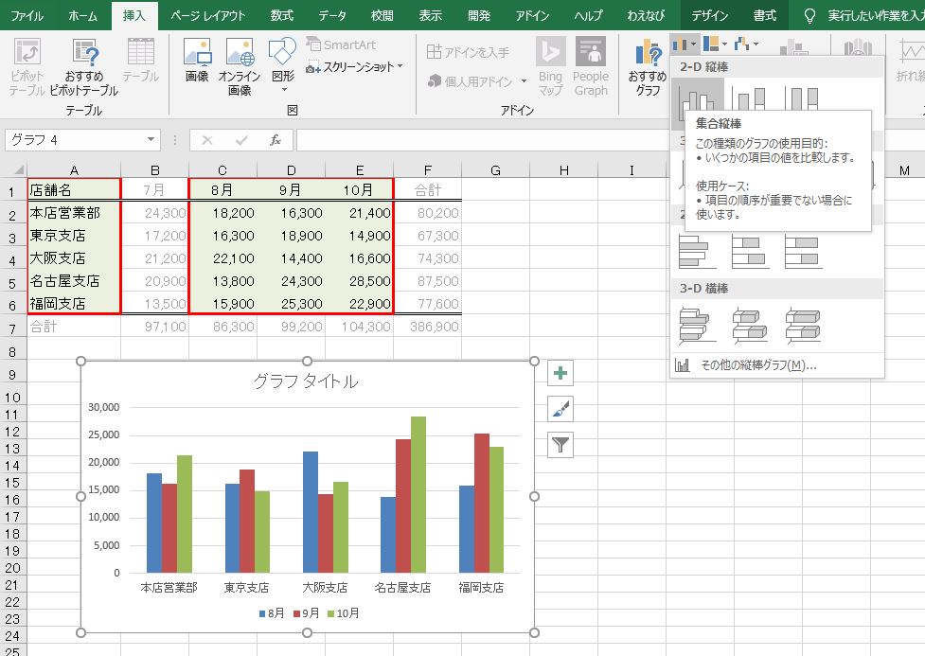Viewport: 925px width, 656px height.
Task: Click the chart title グラフ タイトル
Action: 306,381
